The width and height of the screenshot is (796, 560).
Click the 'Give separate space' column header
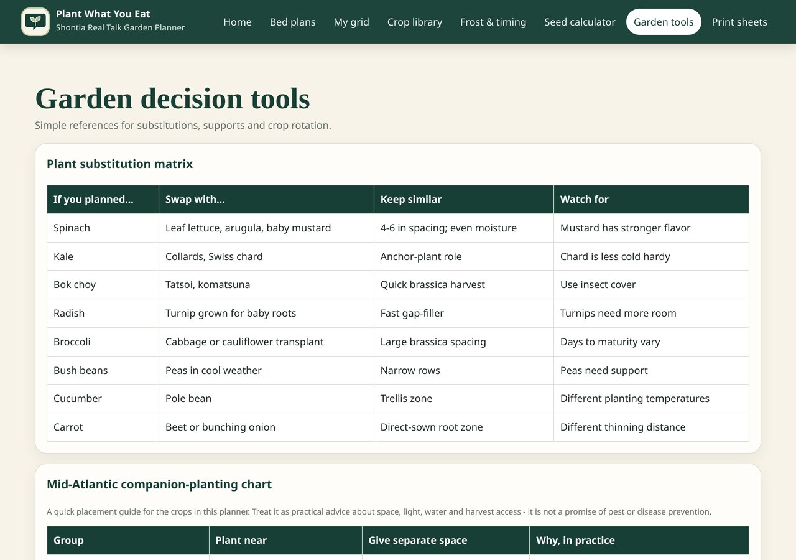click(446, 540)
